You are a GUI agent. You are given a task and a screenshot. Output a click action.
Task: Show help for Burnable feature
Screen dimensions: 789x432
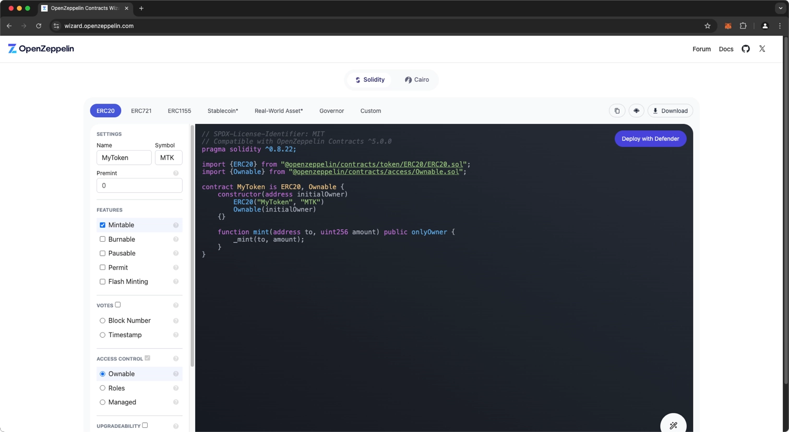click(176, 239)
